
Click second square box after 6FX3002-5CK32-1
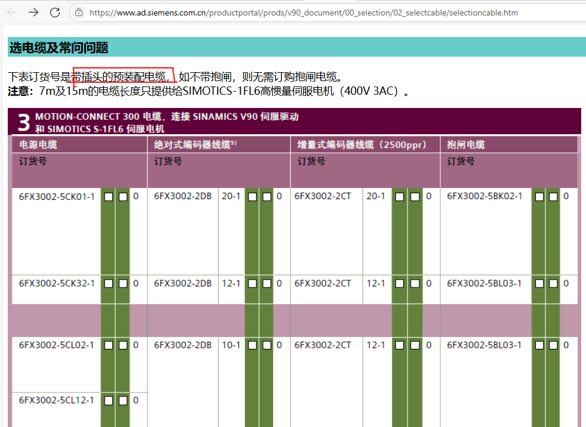(x=123, y=284)
